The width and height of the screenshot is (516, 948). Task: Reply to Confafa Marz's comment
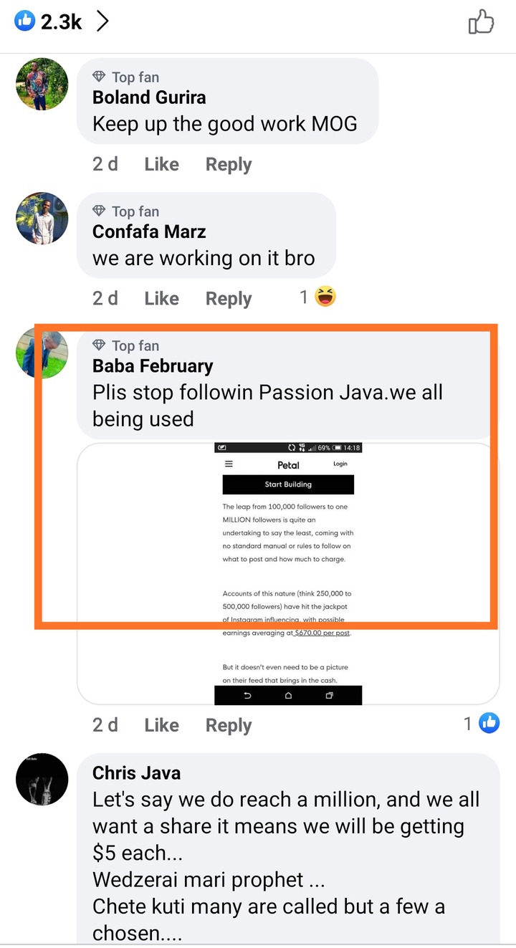click(x=229, y=299)
